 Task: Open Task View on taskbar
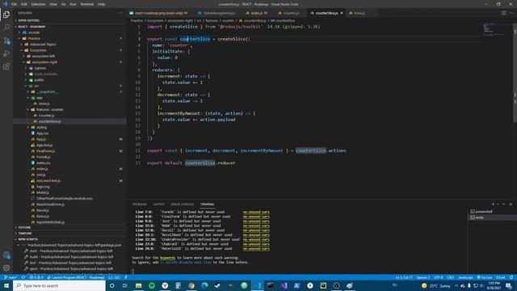click(125, 285)
